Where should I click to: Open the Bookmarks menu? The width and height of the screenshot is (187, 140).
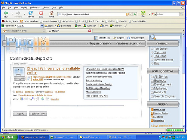pos(35,7)
